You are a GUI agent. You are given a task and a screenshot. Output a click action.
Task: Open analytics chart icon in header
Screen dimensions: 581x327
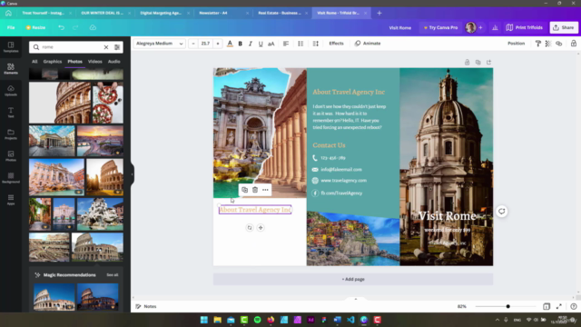pyautogui.click(x=495, y=27)
